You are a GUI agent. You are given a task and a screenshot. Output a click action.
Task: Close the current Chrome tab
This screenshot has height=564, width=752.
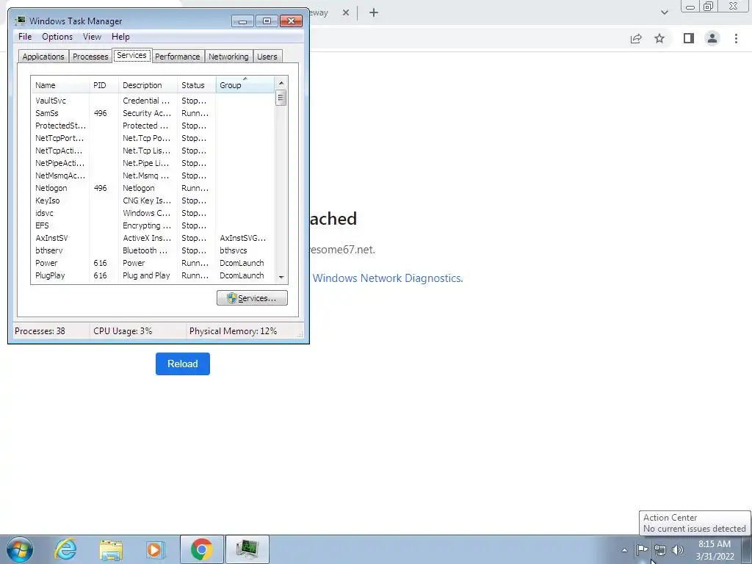(x=346, y=13)
